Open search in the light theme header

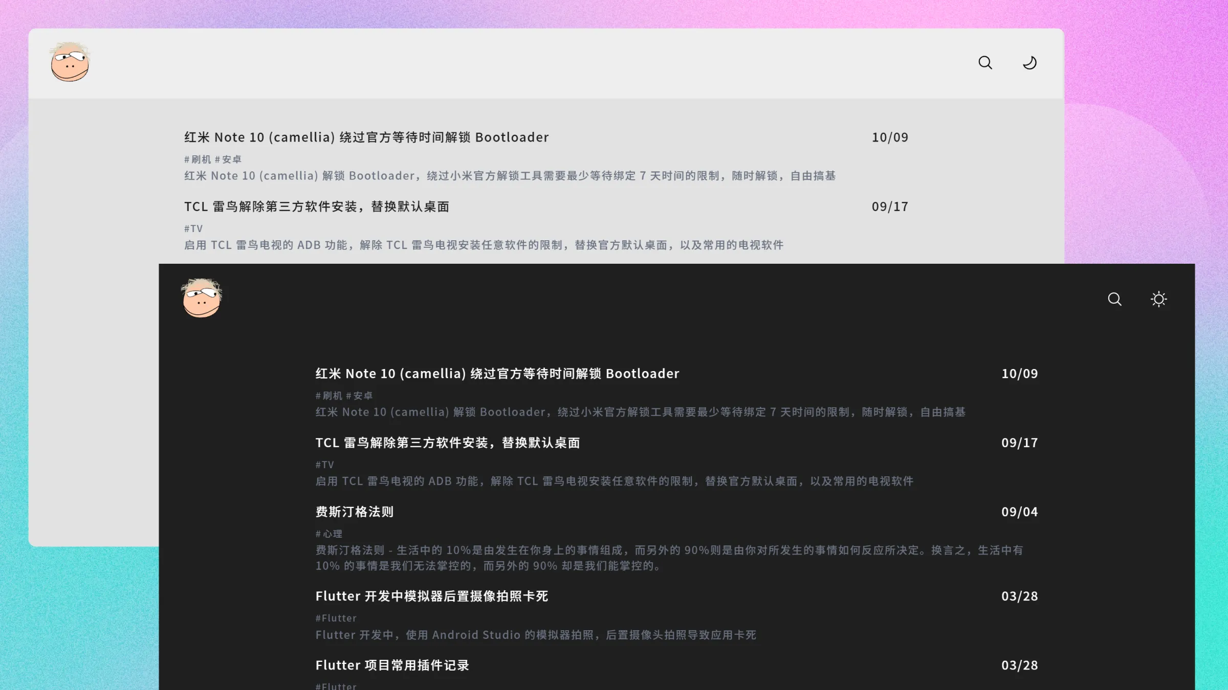click(984, 62)
